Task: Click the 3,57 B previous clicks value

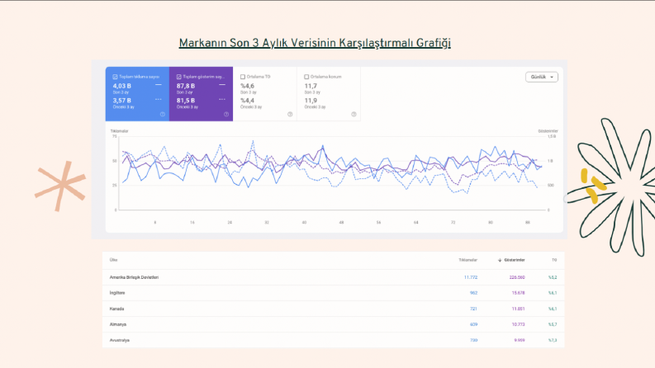Action: pos(122,101)
